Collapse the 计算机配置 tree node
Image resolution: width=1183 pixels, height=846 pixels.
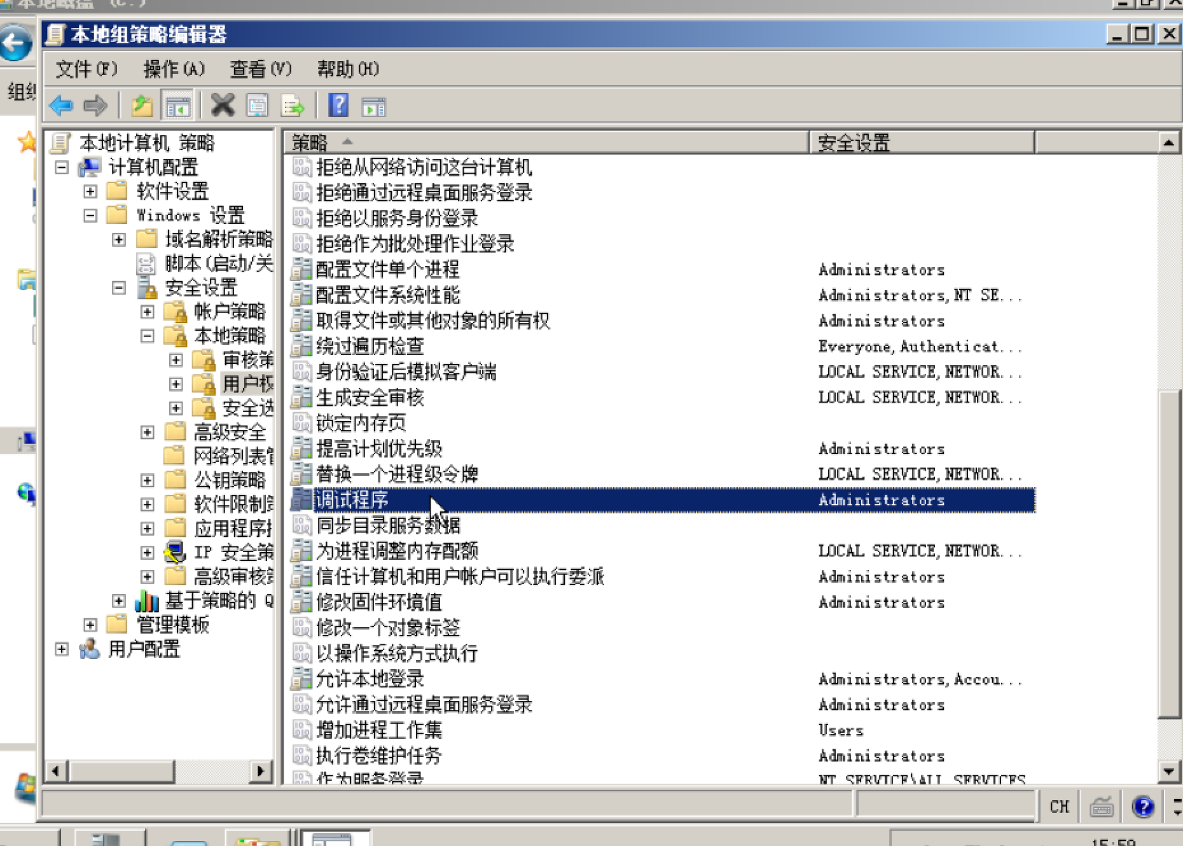tap(60, 168)
